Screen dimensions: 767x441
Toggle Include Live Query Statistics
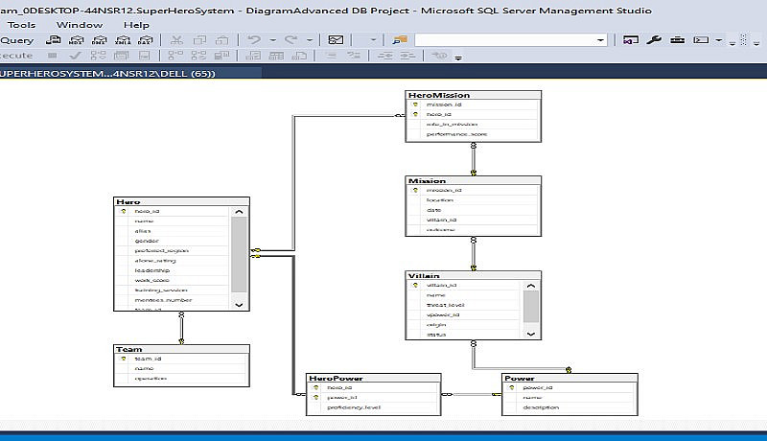(198, 56)
